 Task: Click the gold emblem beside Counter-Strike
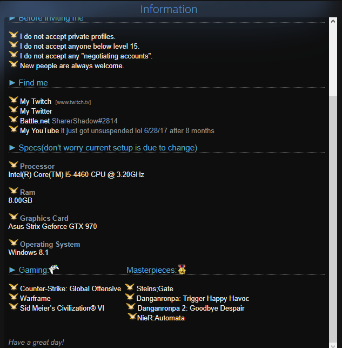[14, 287]
